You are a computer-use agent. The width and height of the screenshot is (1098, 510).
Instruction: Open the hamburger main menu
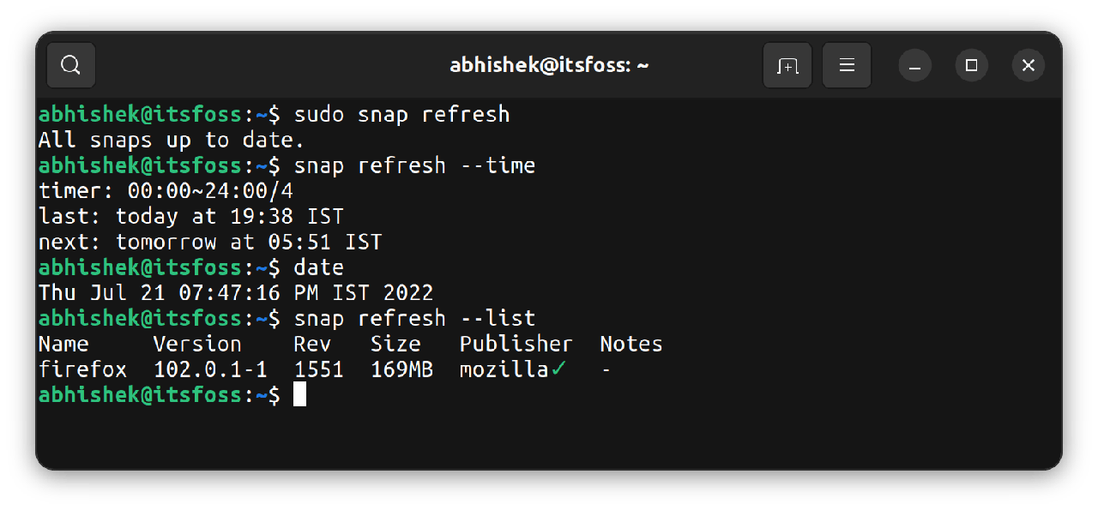(x=847, y=65)
